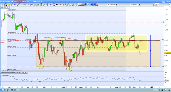Click the current price tag 0,982420
171x92 pixels.
[x=167, y=53]
